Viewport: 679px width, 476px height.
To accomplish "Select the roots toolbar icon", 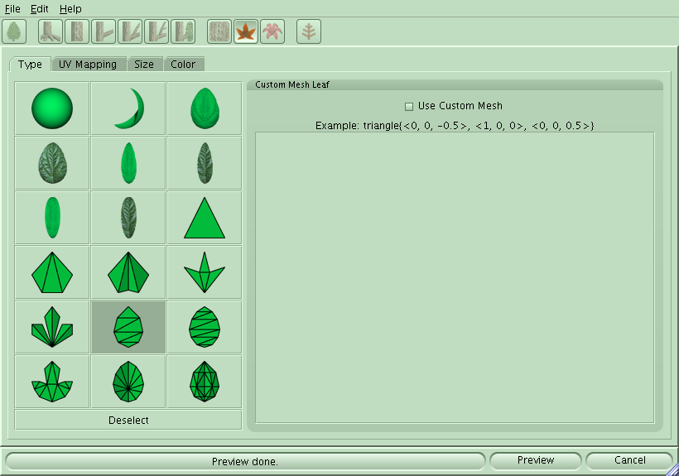I will pyautogui.click(x=51, y=31).
